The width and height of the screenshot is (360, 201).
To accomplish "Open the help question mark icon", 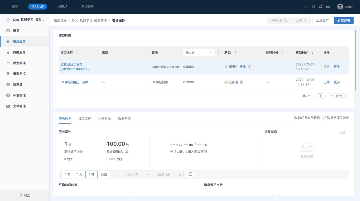I will click(x=313, y=6).
